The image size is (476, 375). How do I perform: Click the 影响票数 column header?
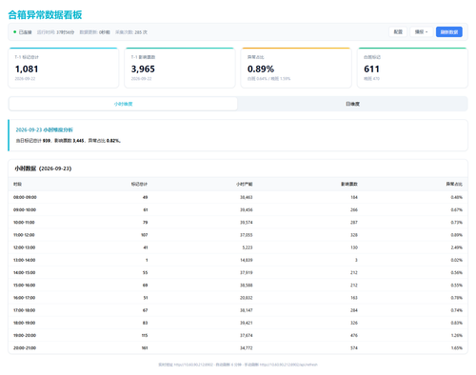tap(349, 185)
